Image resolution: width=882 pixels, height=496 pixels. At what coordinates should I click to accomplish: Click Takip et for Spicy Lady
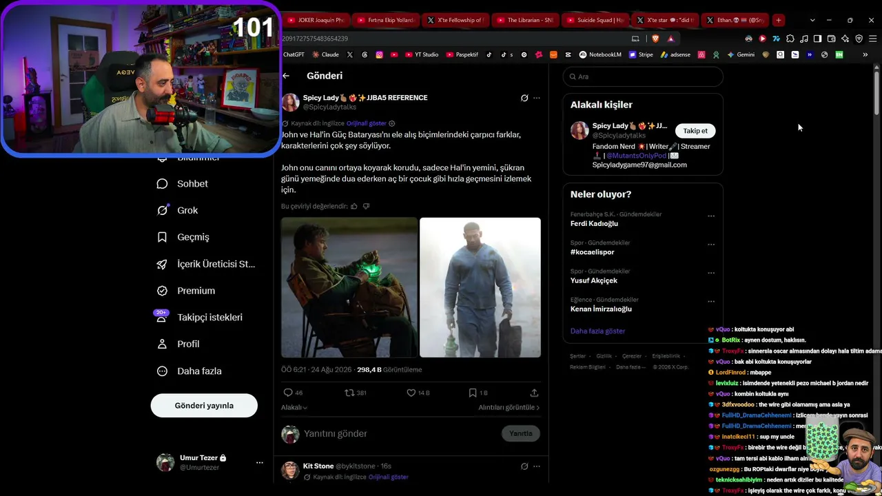point(695,131)
